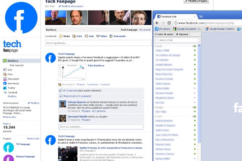Click 11 persone likes link
The height and width of the screenshot is (161, 242).
point(71,91)
